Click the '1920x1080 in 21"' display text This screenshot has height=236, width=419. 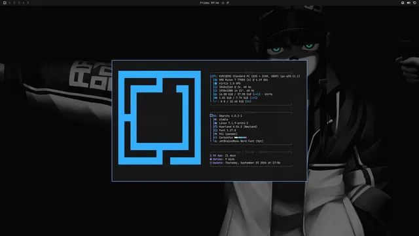pyautogui.click(x=231, y=90)
